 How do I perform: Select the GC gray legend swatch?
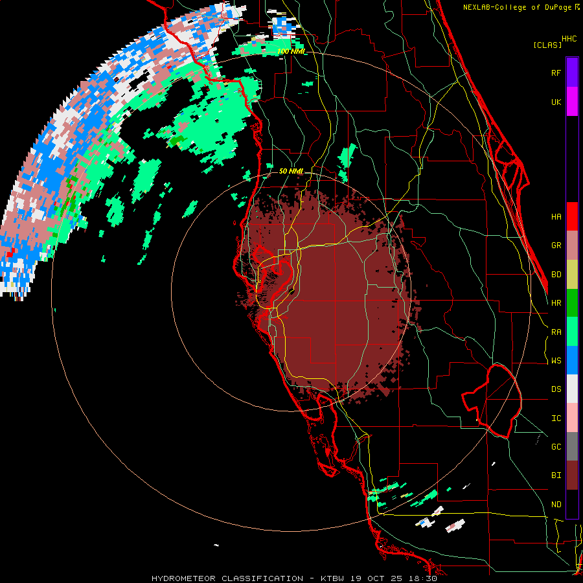pos(572,446)
